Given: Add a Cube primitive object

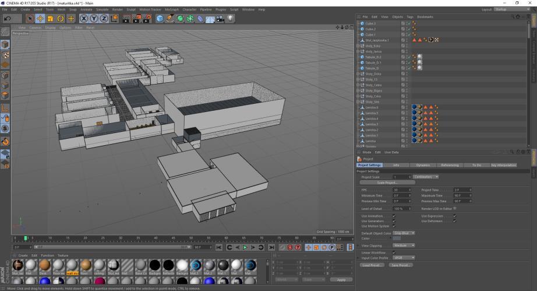Looking at the screenshot, I should [160, 19].
